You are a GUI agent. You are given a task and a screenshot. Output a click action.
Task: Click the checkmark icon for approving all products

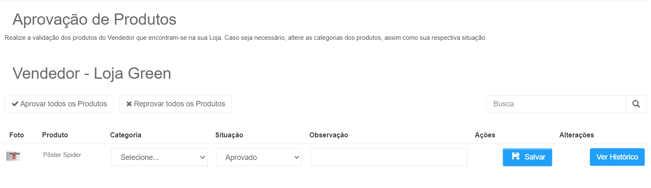(x=15, y=104)
